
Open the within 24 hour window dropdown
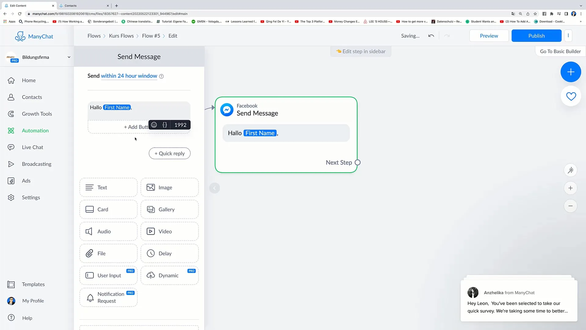click(129, 76)
